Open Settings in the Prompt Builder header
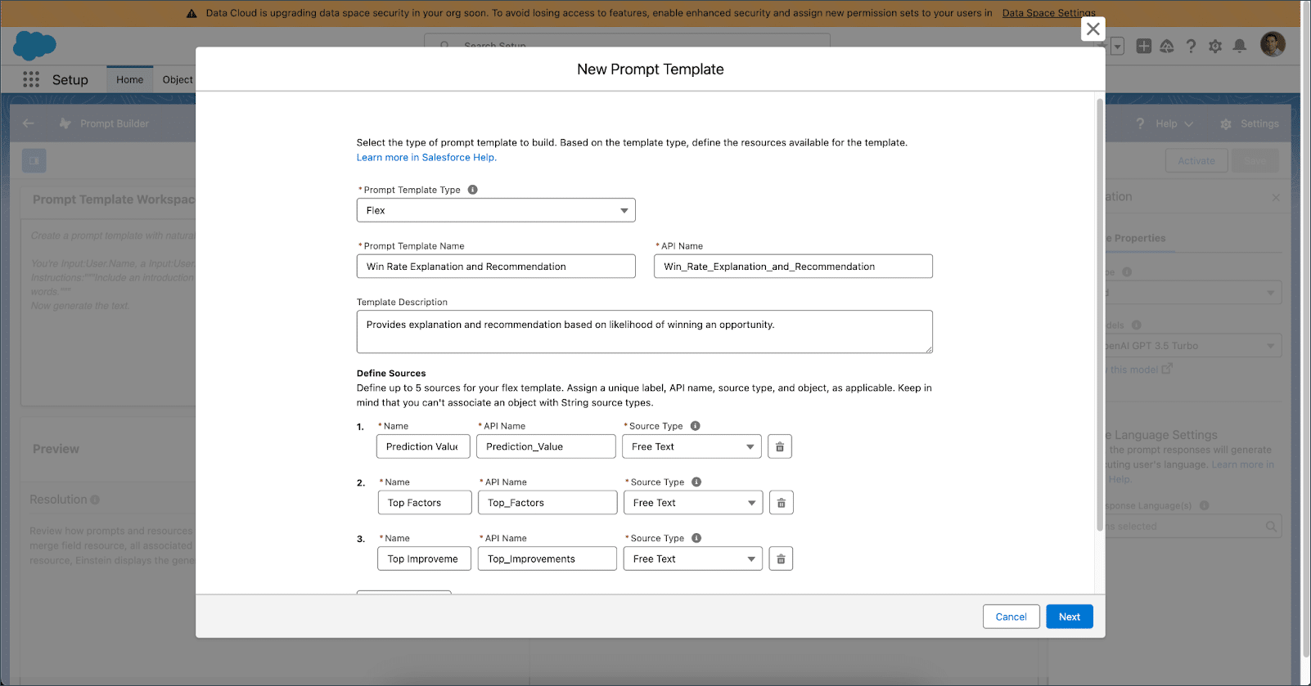 tap(1250, 124)
